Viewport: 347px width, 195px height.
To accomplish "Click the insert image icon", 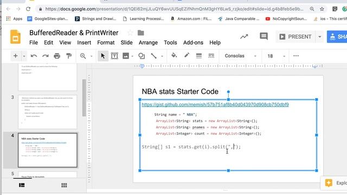I will pos(126,56).
